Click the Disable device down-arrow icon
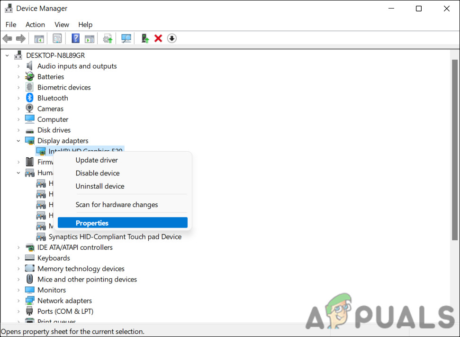Viewport: 460px width, 337px height. coord(171,38)
